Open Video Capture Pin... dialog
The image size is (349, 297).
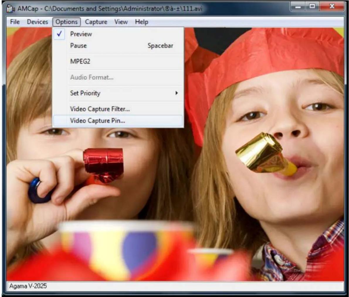(118, 121)
